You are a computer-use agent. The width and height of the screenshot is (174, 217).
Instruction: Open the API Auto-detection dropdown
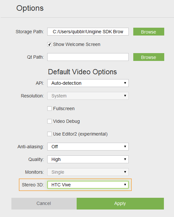(x=88, y=83)
